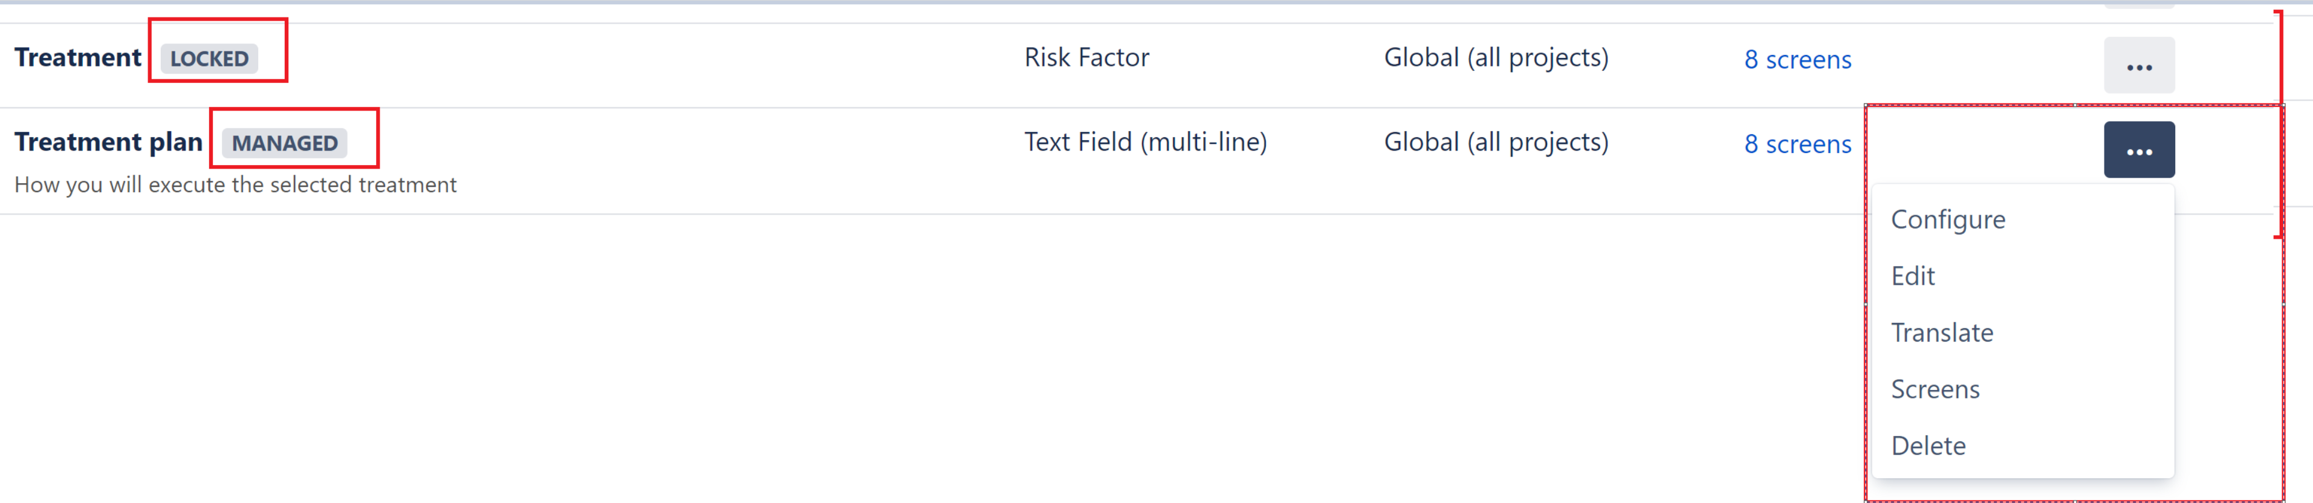Viewport: 2313px width, 503px height.
Task: Click Global (all projects) for Treatment plan
Action: point(1496,141)
